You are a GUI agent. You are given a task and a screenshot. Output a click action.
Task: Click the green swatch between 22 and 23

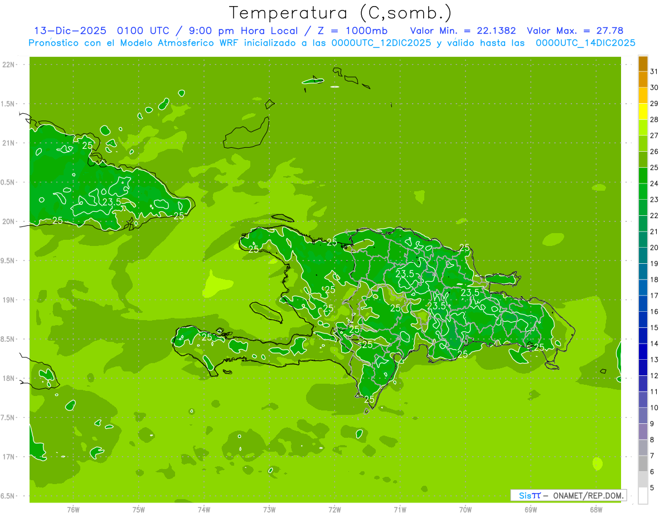643,207
